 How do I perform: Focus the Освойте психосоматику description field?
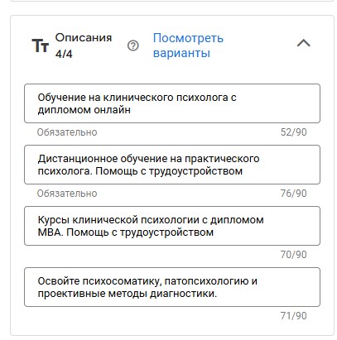coord(172,287)
